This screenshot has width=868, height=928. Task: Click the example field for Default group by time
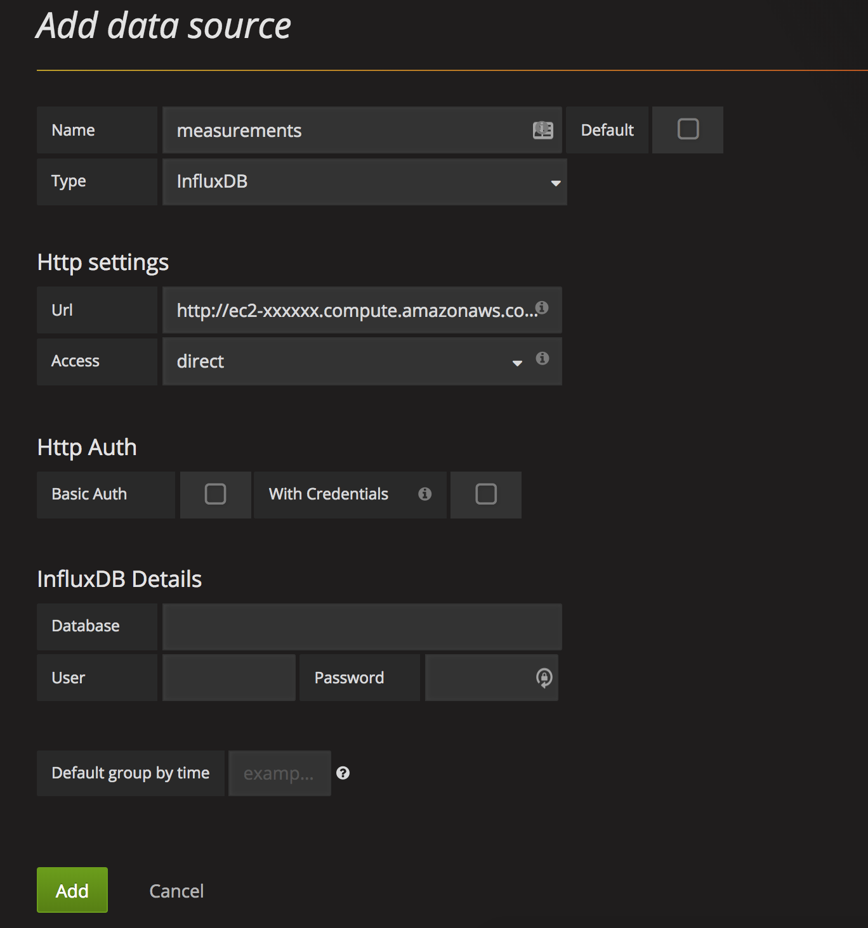pyautogui.click(x=279, y=773)
